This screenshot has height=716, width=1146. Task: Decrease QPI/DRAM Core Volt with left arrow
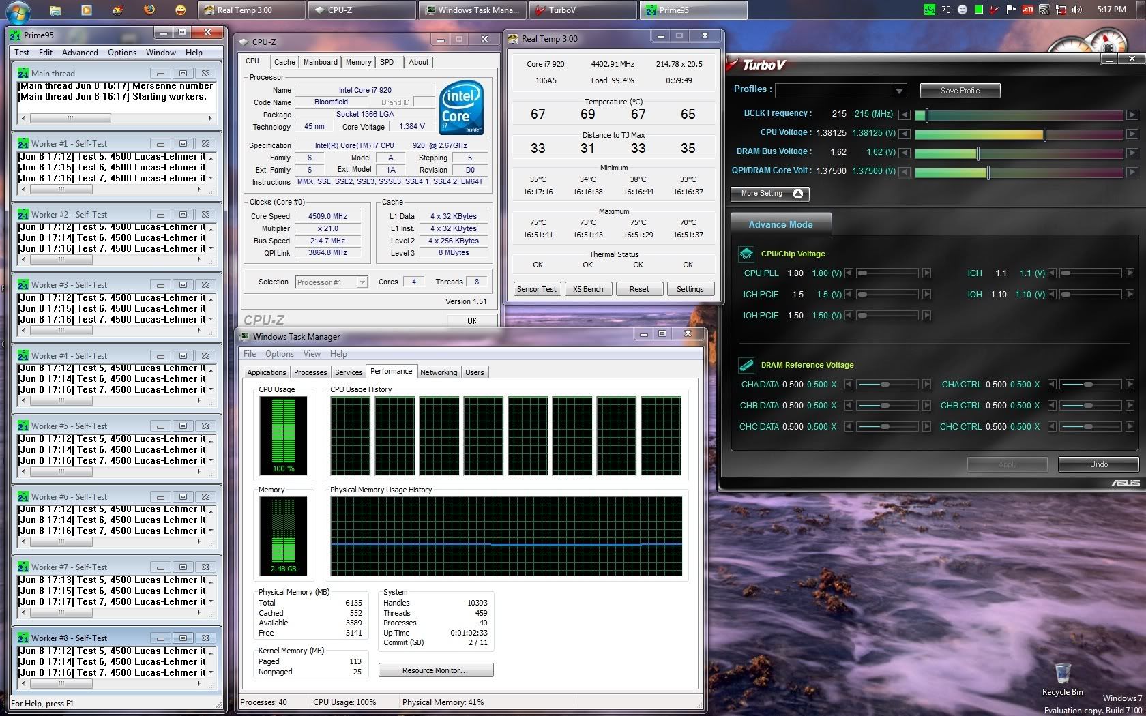click(x=904, y=171)
